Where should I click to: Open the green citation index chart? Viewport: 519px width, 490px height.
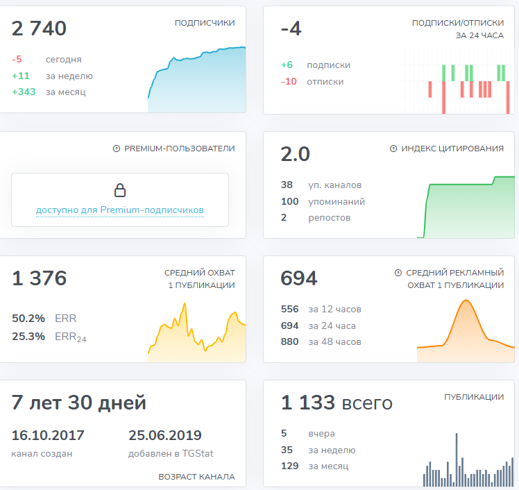[x=465, y=208]
